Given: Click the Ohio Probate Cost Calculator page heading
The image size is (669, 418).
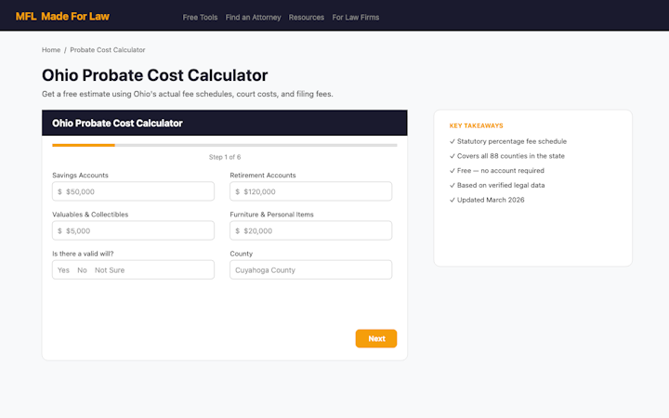Looking at the screenshot, I should point(154,75).
